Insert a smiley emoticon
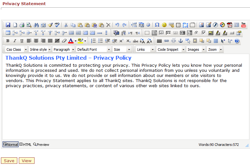The width and height of the screenshot is (250, 166). (x=164, y=25)
